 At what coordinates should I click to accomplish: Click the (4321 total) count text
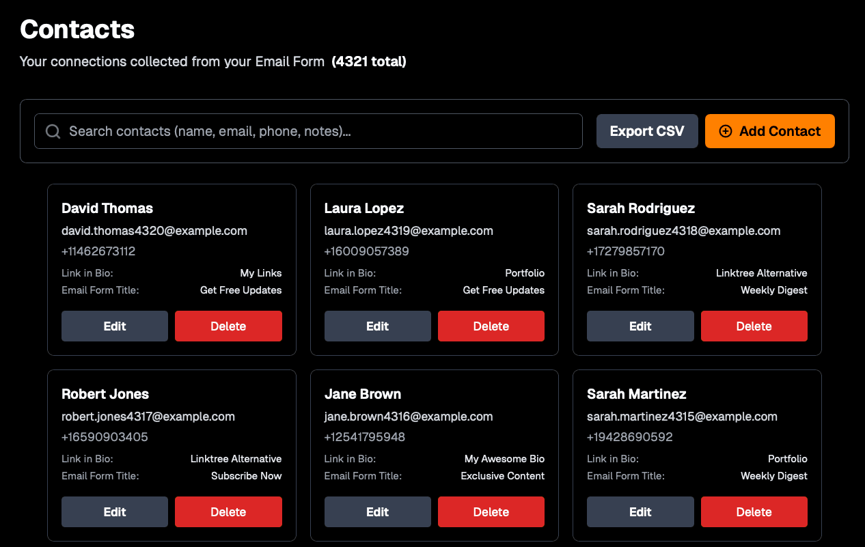(x=369, y=61)
